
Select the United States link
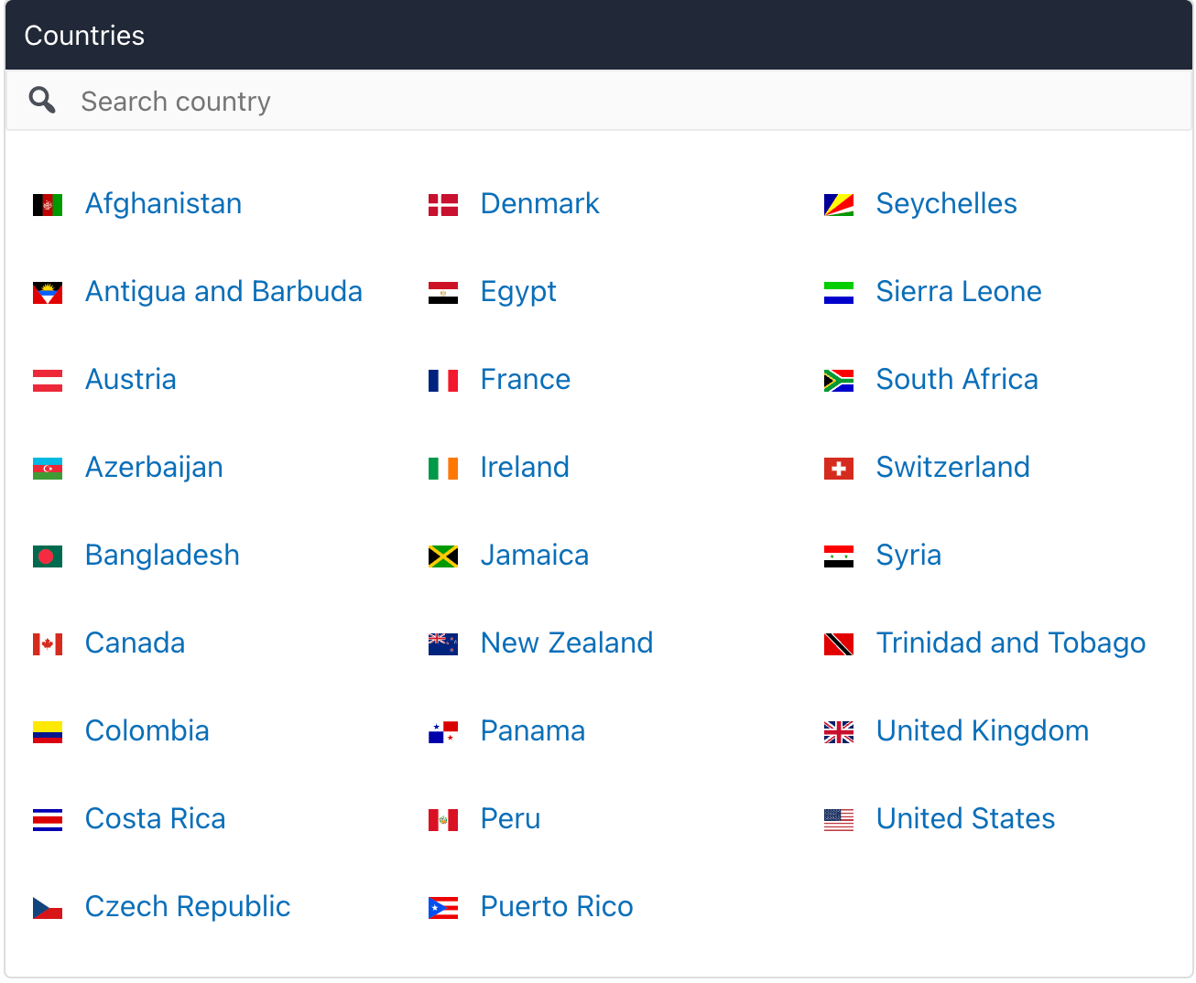[x=965, y=819]
